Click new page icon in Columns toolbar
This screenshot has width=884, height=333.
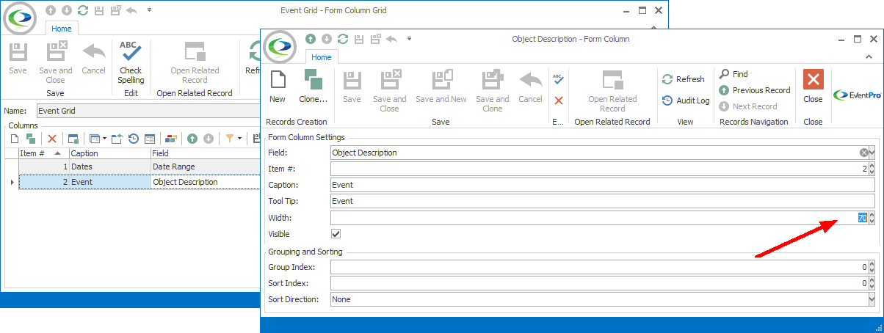pyautogui.click(x=14, y=138)
